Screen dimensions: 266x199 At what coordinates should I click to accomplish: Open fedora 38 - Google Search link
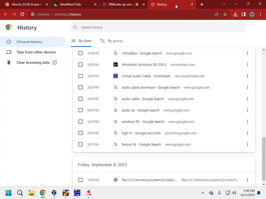pyautogui.click(x=141, y=144)
